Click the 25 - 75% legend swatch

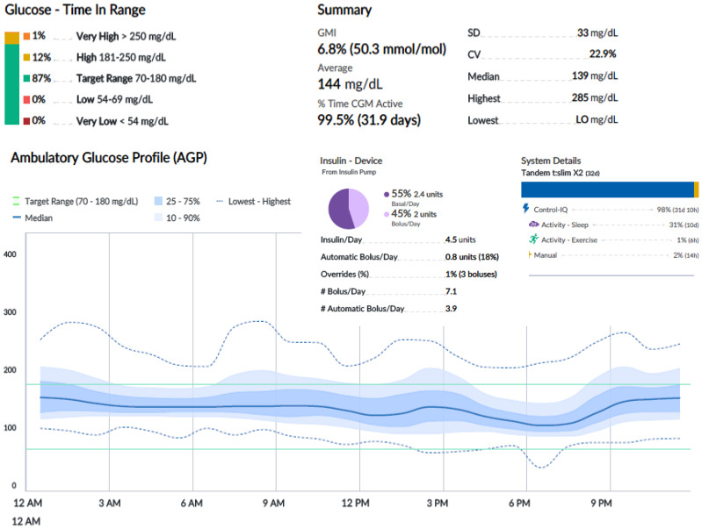[158, 201]
